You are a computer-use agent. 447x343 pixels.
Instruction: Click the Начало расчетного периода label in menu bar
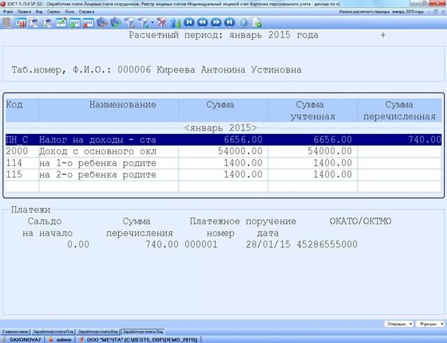tap(381, 12)
